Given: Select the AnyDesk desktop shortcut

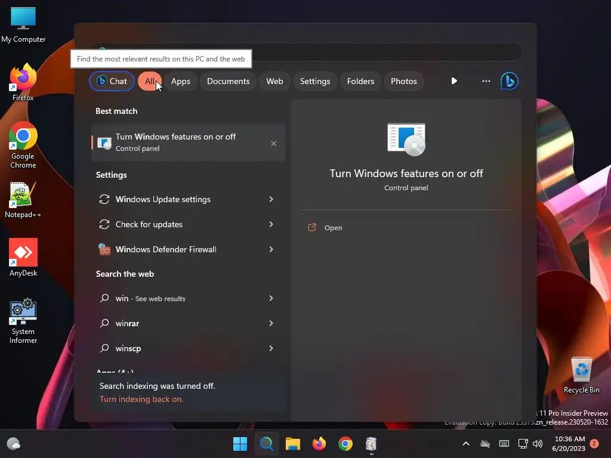Looking at the screenshot, I should [x=23, y=258].
